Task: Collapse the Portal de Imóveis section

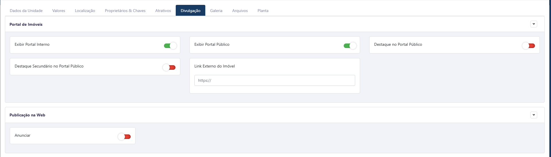Action: [x=534, y=24]
